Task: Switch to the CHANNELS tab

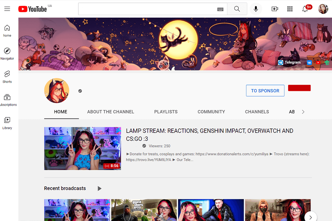Action: pos(257,112)
